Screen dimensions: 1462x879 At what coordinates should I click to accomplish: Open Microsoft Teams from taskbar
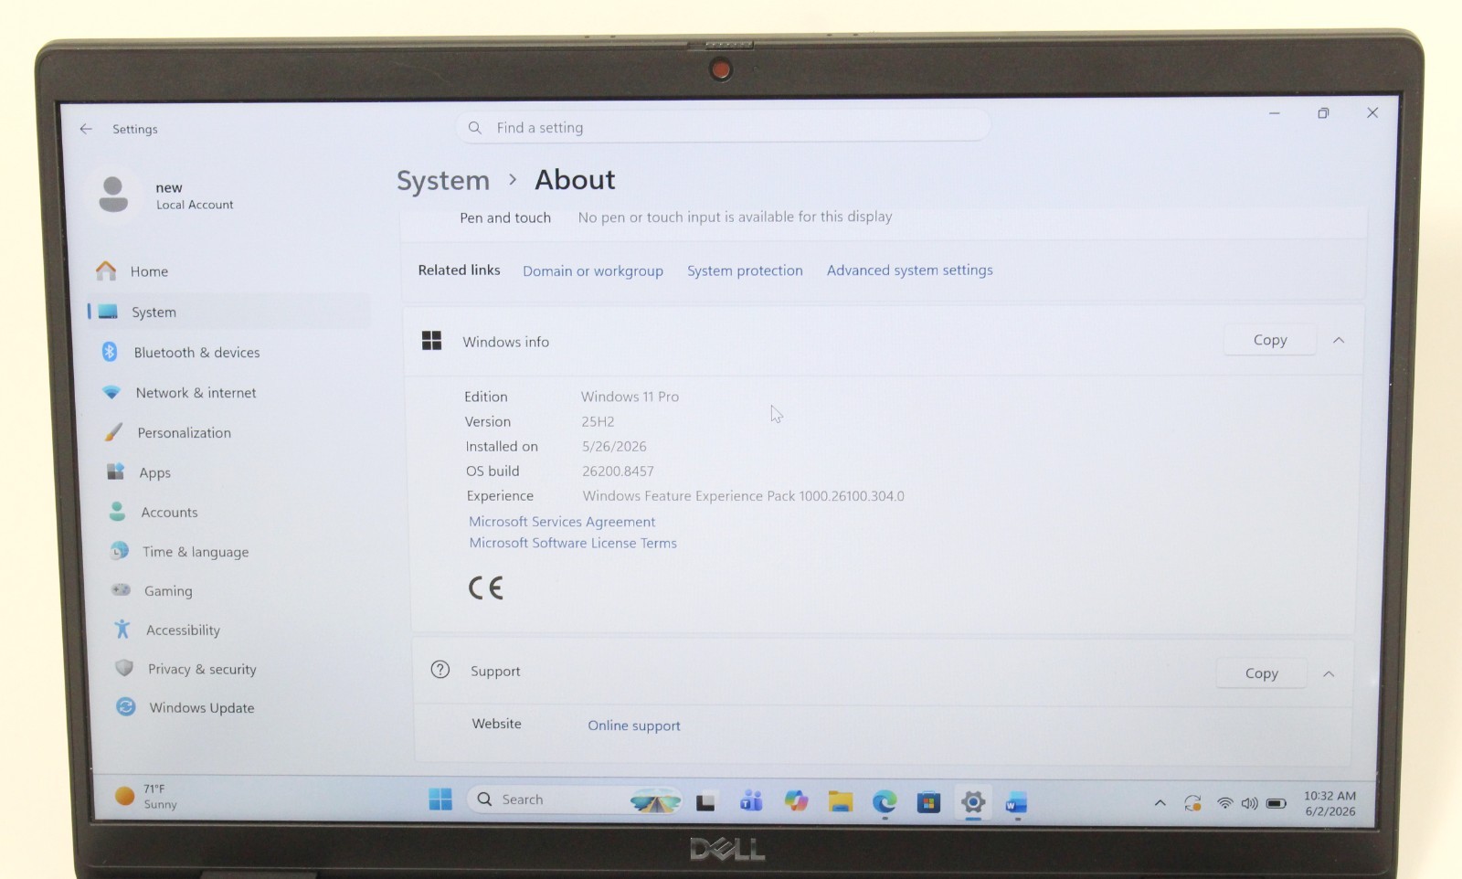pos(751,801)
